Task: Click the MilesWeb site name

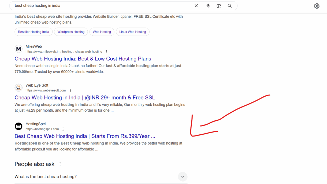Action: [x=34, y=46]
